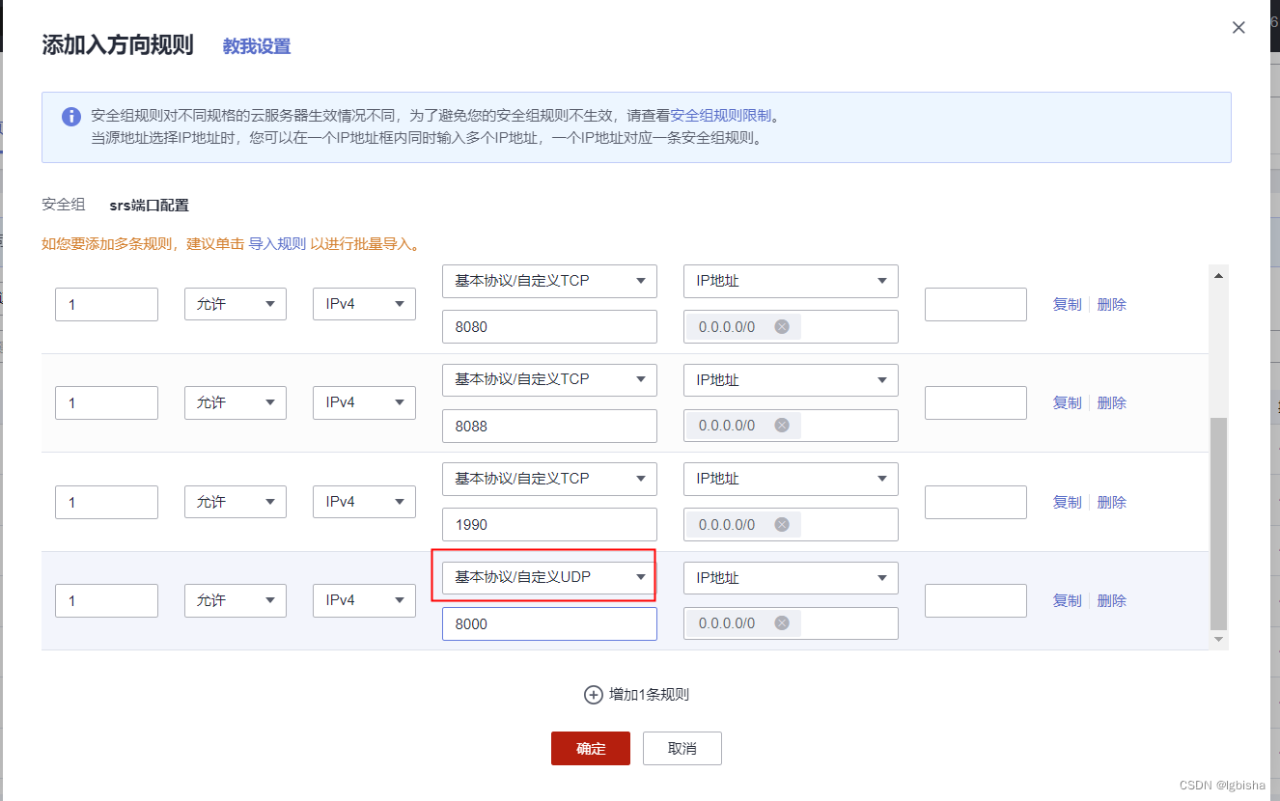
Task: Click 复制 in the 8088 rule row
Action: point(1067,402)
